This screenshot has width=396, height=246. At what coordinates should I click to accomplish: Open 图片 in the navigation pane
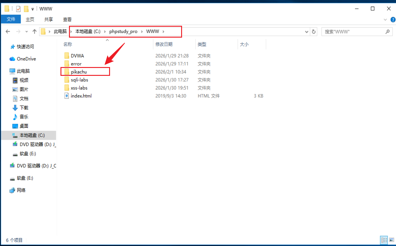[x=24, y=89]
